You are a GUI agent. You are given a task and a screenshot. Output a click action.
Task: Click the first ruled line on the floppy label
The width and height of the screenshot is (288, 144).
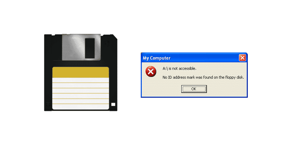tap(81, 83)
